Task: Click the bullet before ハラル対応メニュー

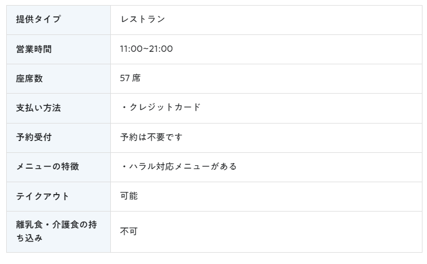Action: coord(124,166)
